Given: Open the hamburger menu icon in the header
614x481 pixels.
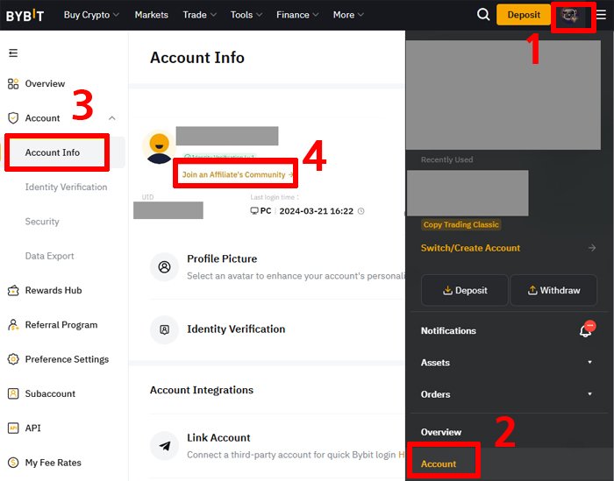Looking at the screenshot, I should tap(601, 15).
